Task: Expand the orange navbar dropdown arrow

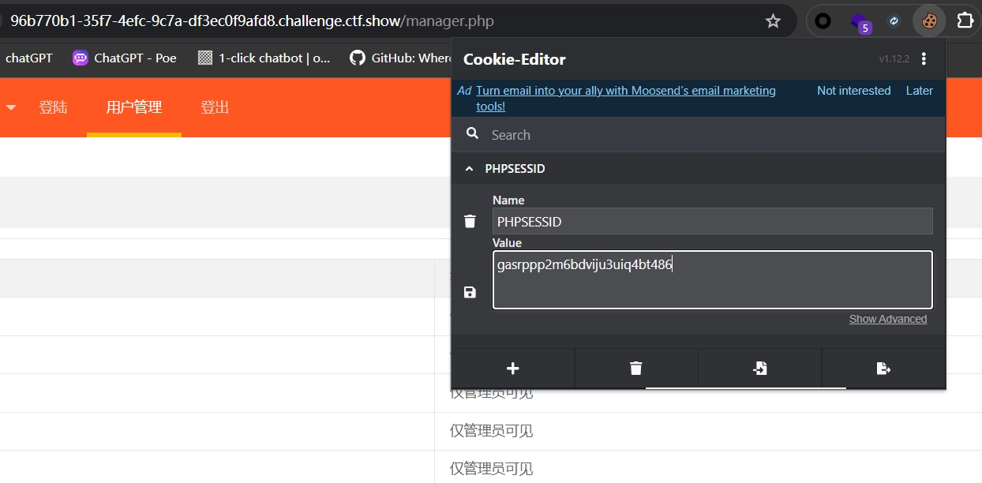Action: pos(11,107)
